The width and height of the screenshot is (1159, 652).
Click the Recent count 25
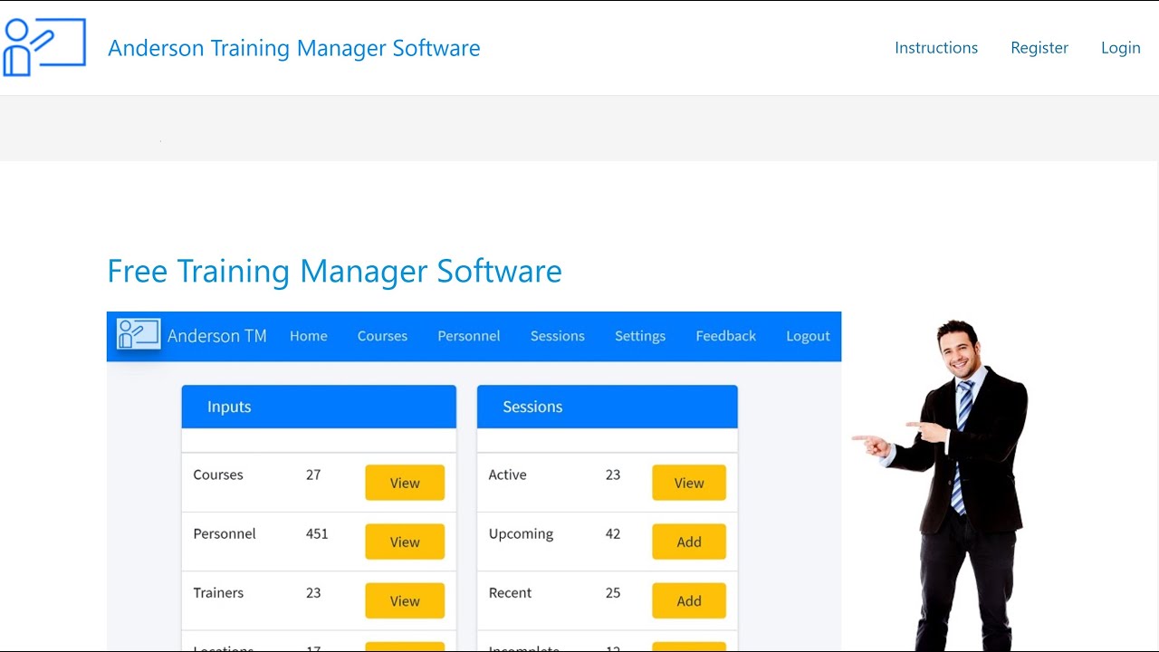(613, 592)
